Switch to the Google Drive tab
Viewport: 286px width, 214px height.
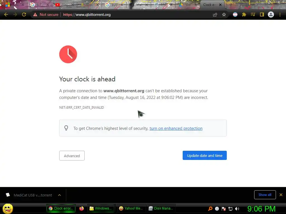(188, 5)
